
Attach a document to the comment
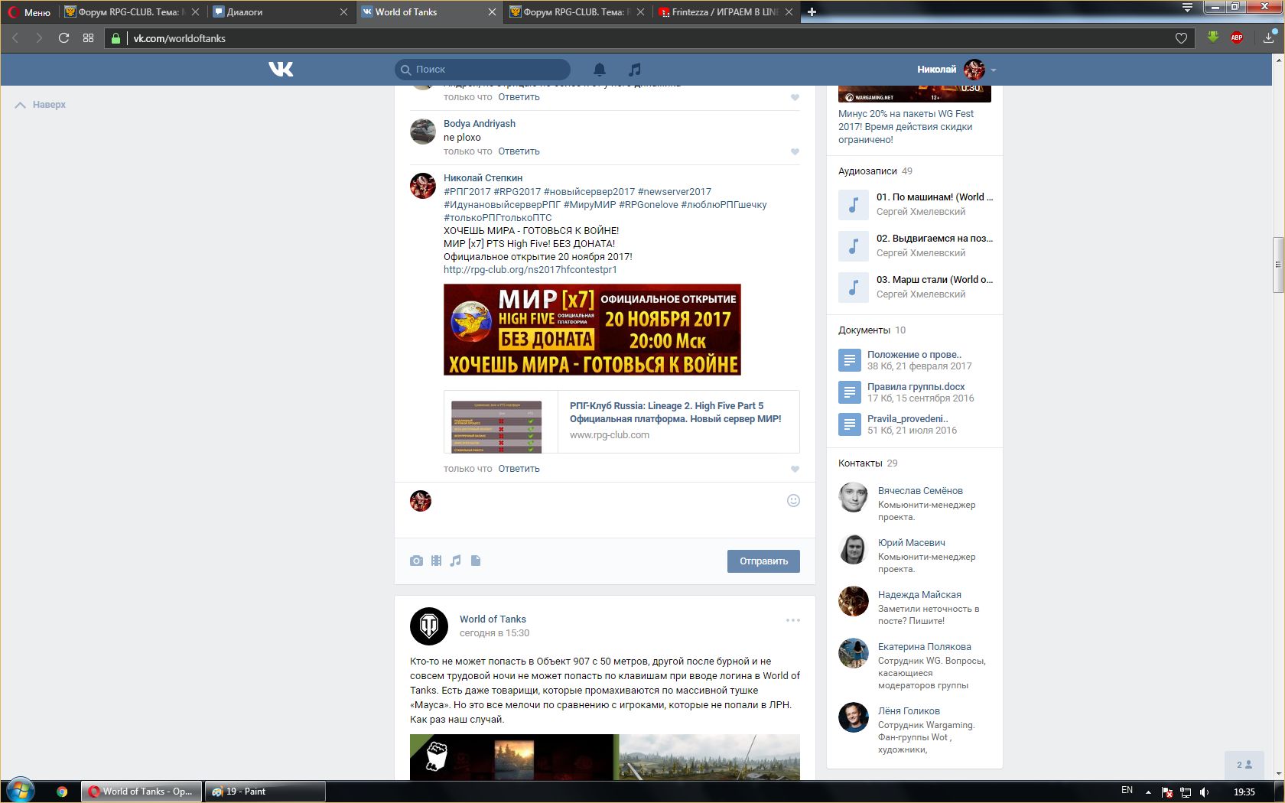(476, 561)
